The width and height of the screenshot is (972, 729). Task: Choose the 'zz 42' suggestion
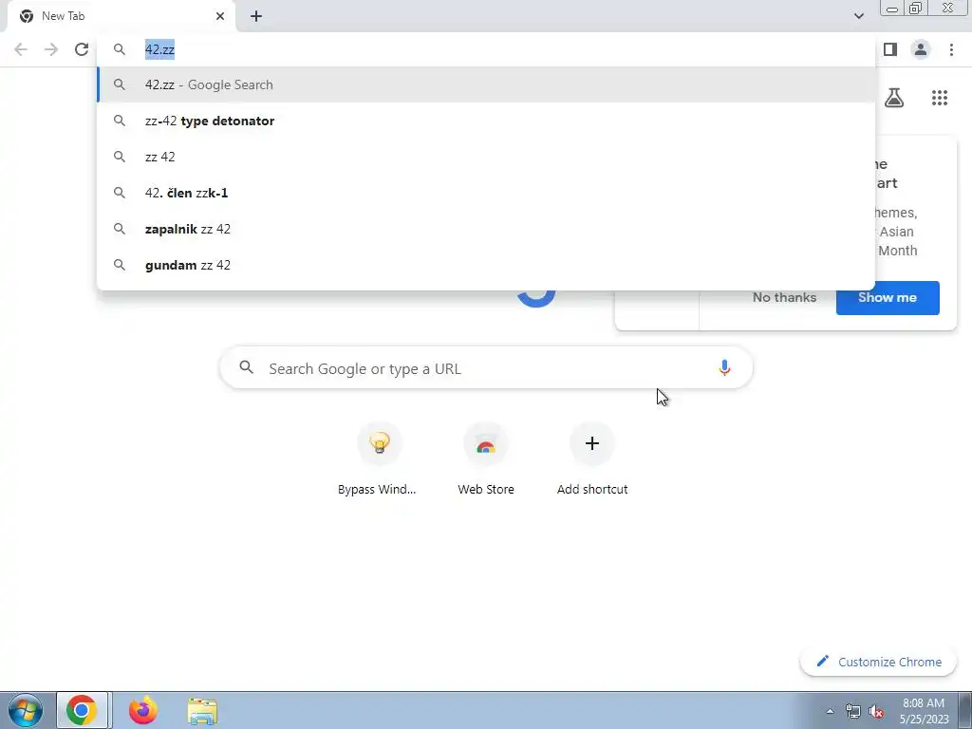[486, 157]
